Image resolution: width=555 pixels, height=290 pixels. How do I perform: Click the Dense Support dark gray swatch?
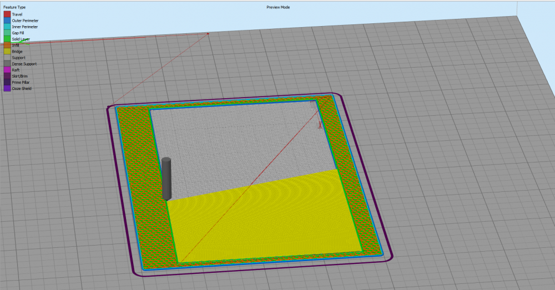pyautogui.click(x=7, y=64)
